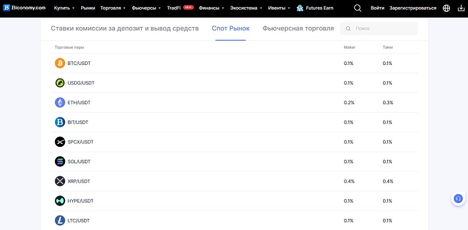Expand the Купить dropdown menu
468x230 pixels.
pyautogui.click(x=64, y=8)
